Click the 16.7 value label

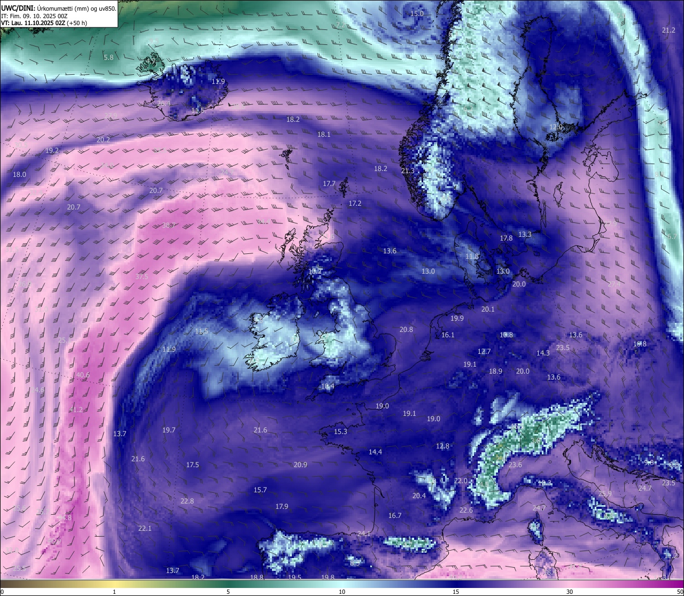tap(394, 516)
